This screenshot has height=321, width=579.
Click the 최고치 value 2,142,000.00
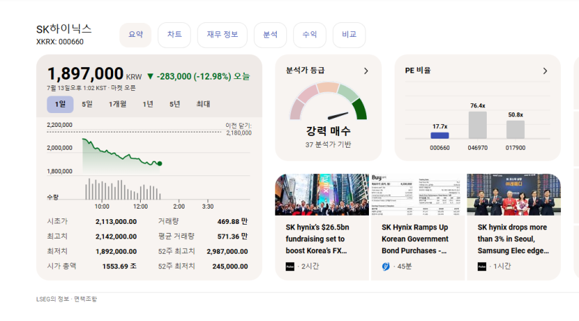[116, 236]
